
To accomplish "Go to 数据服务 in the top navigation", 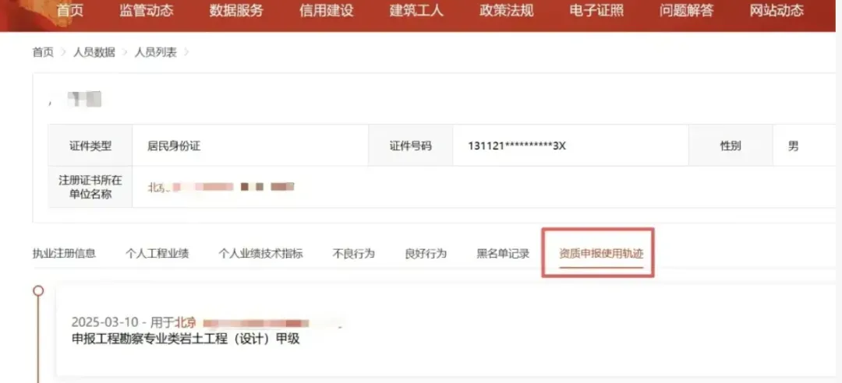I will [236, 11].
